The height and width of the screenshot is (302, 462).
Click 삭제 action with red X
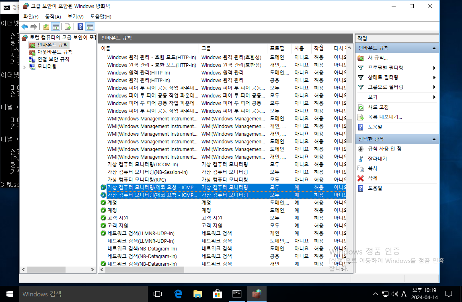tap(372, 178)
